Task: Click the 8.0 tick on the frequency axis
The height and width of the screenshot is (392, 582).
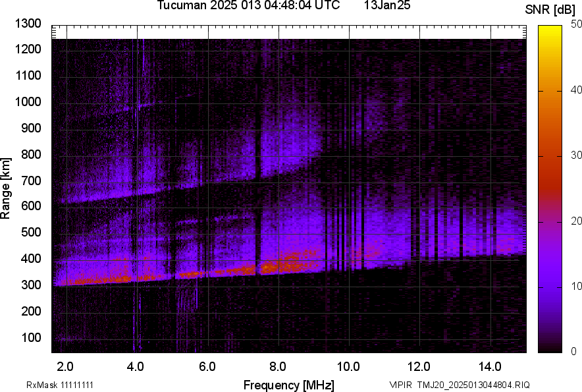Action: point(278,366)
